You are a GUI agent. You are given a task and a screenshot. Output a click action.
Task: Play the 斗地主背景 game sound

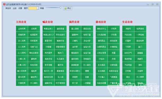[102, 53]
